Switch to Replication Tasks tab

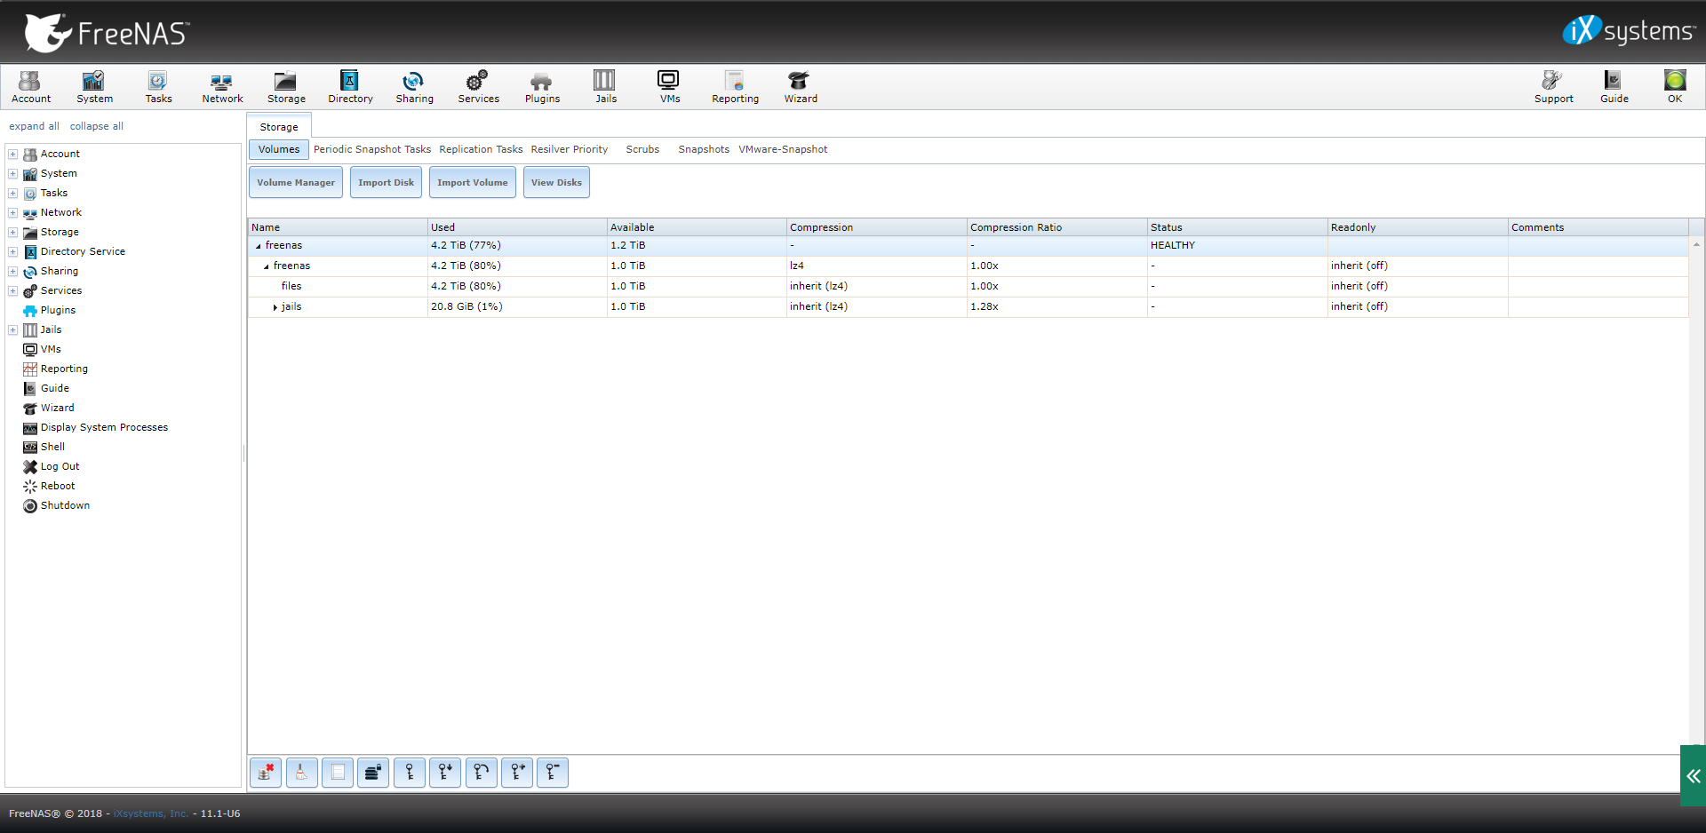click(481, 149)
